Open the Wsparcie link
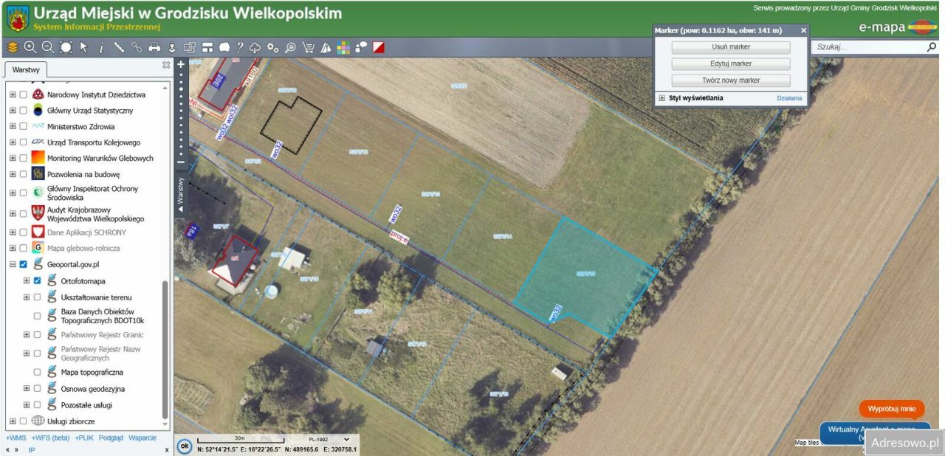Viewport: 945px width, 456px height. click(142, 438)
